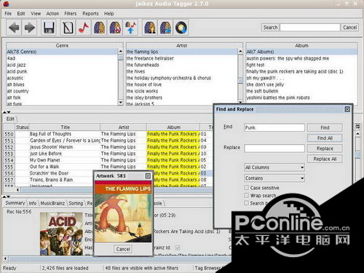The image size is (364, 273).
Task: Click the Flaming Lips artwork image
Action: pos(123,212)
